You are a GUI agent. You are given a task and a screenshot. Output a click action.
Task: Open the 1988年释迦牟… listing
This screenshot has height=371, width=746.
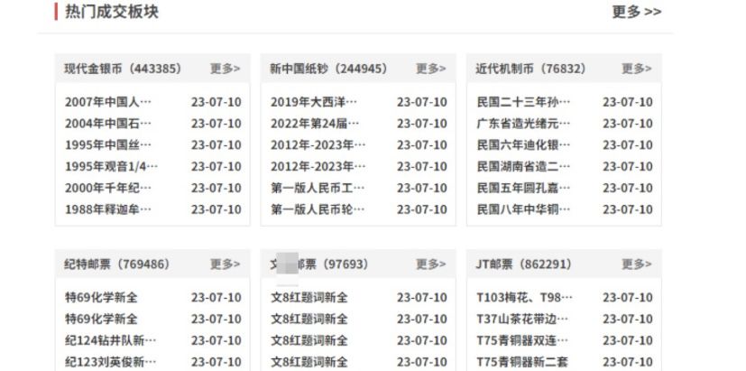(108, 209)
